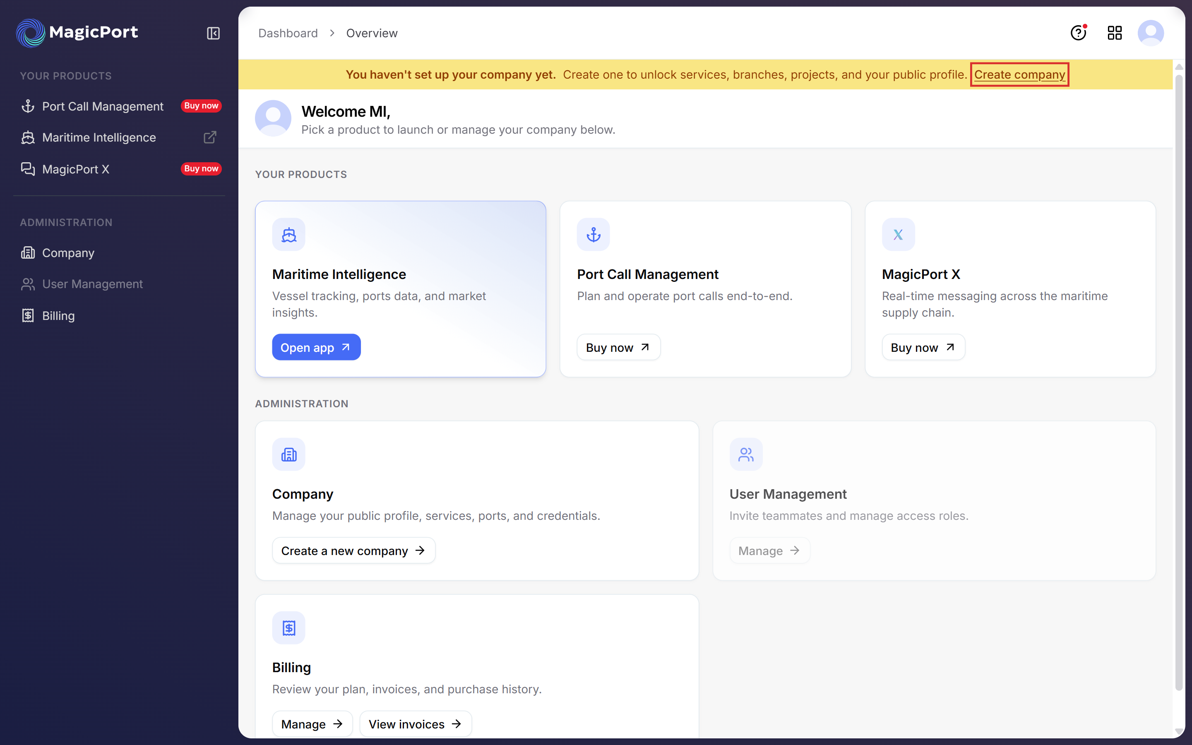Click Manage button on Billing card
The image size is (1192, 745).
[x=312, y=724]
